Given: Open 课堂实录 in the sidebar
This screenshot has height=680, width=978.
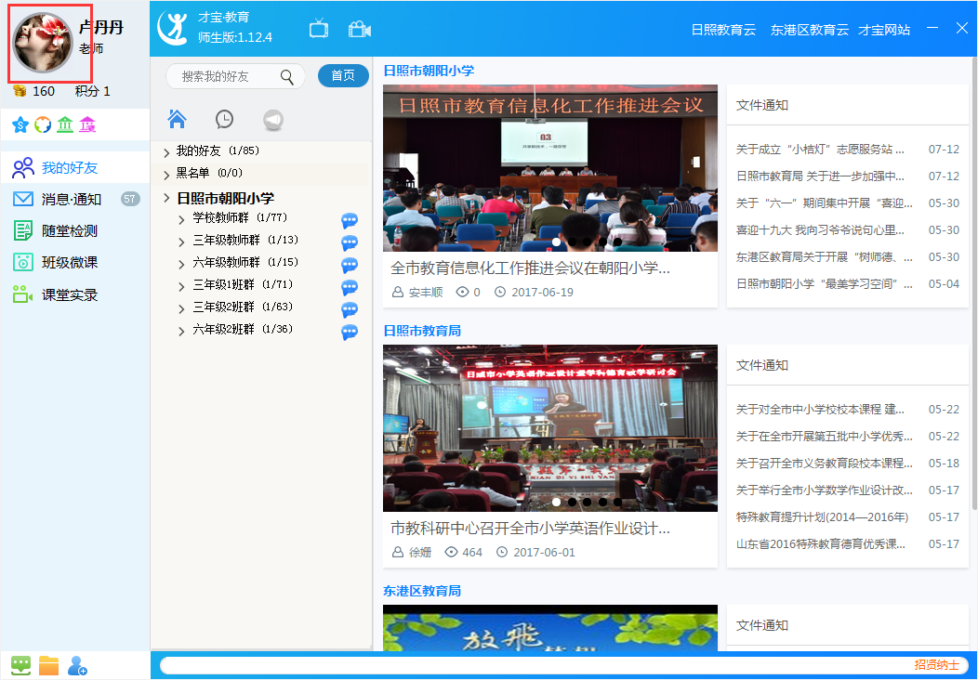Looking at the screenshot, I should tap(75, 294).
